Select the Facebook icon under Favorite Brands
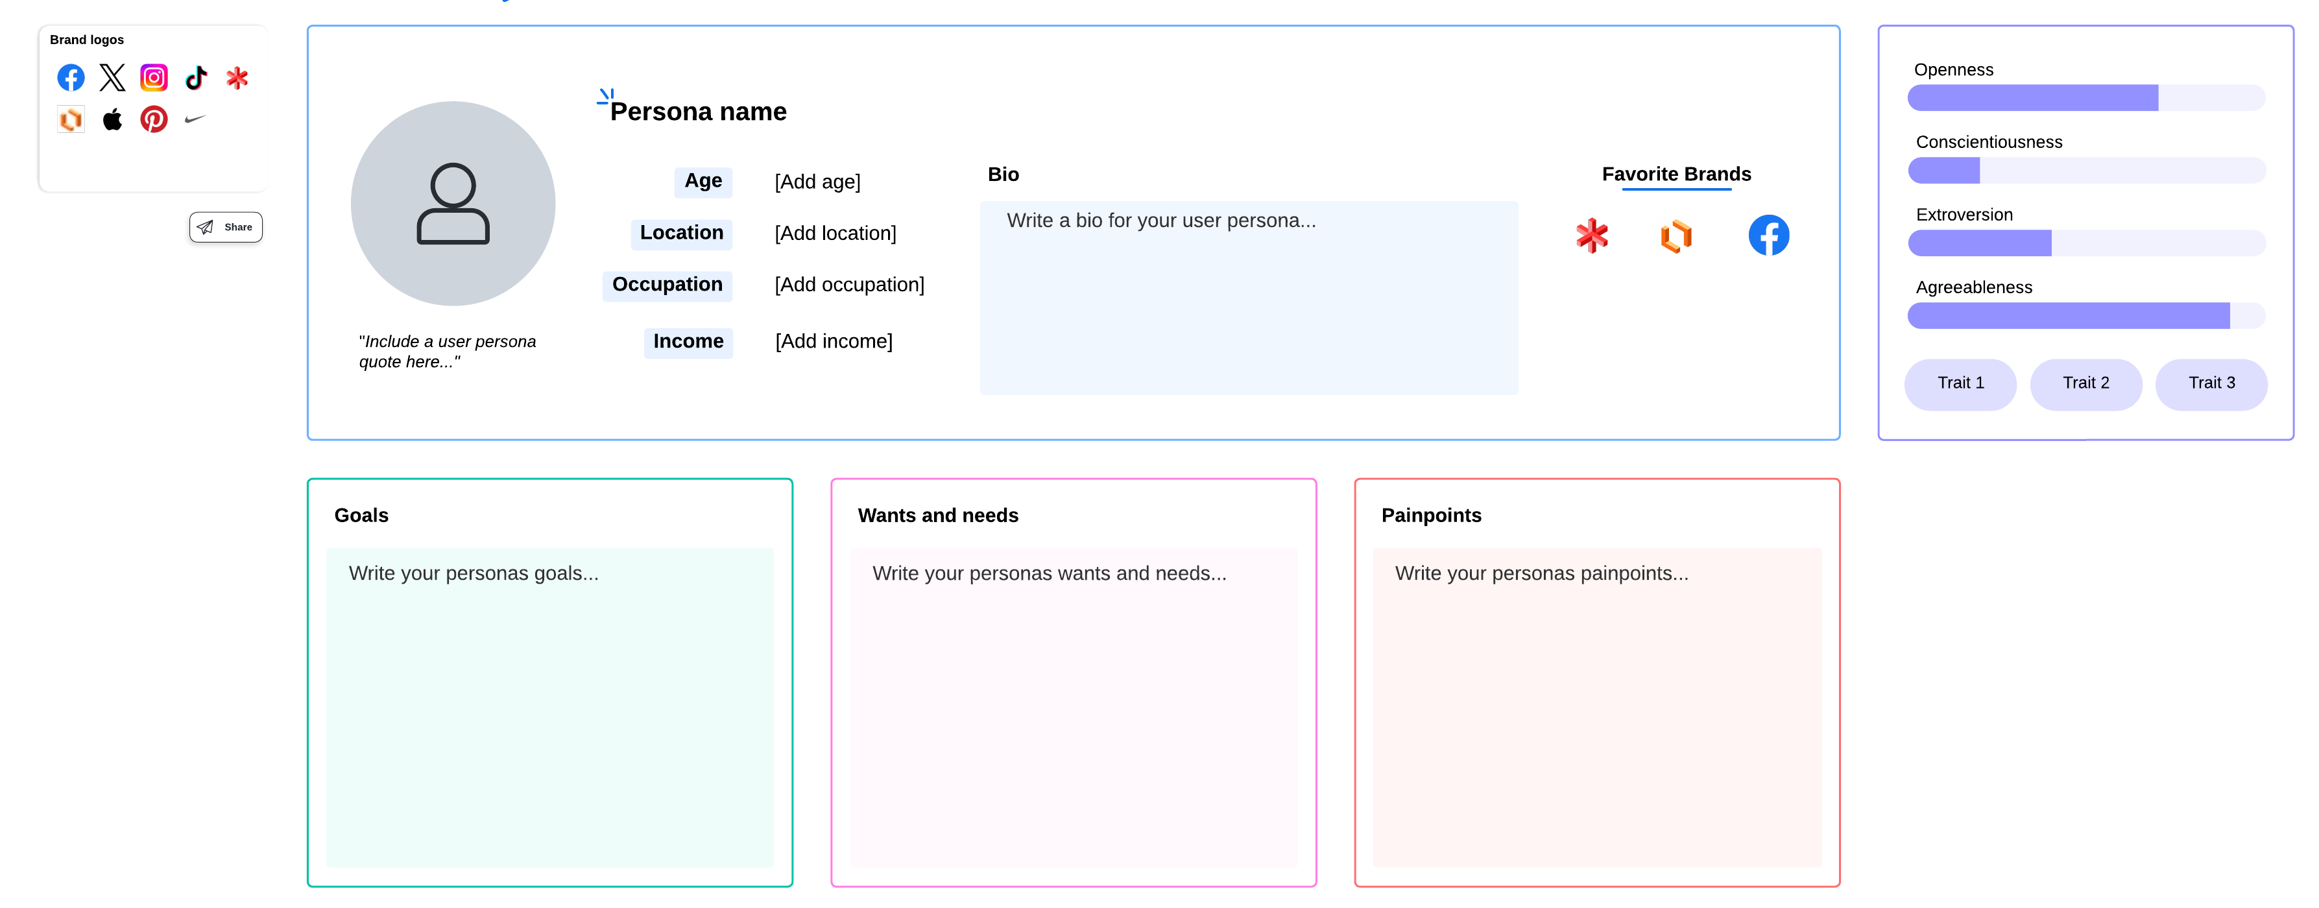2319x908 pixels. pyautogui.click(x=1768, y=236)
